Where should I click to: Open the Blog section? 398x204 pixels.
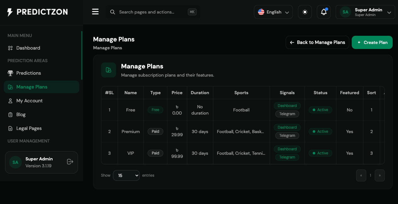(x=42, y=115)
